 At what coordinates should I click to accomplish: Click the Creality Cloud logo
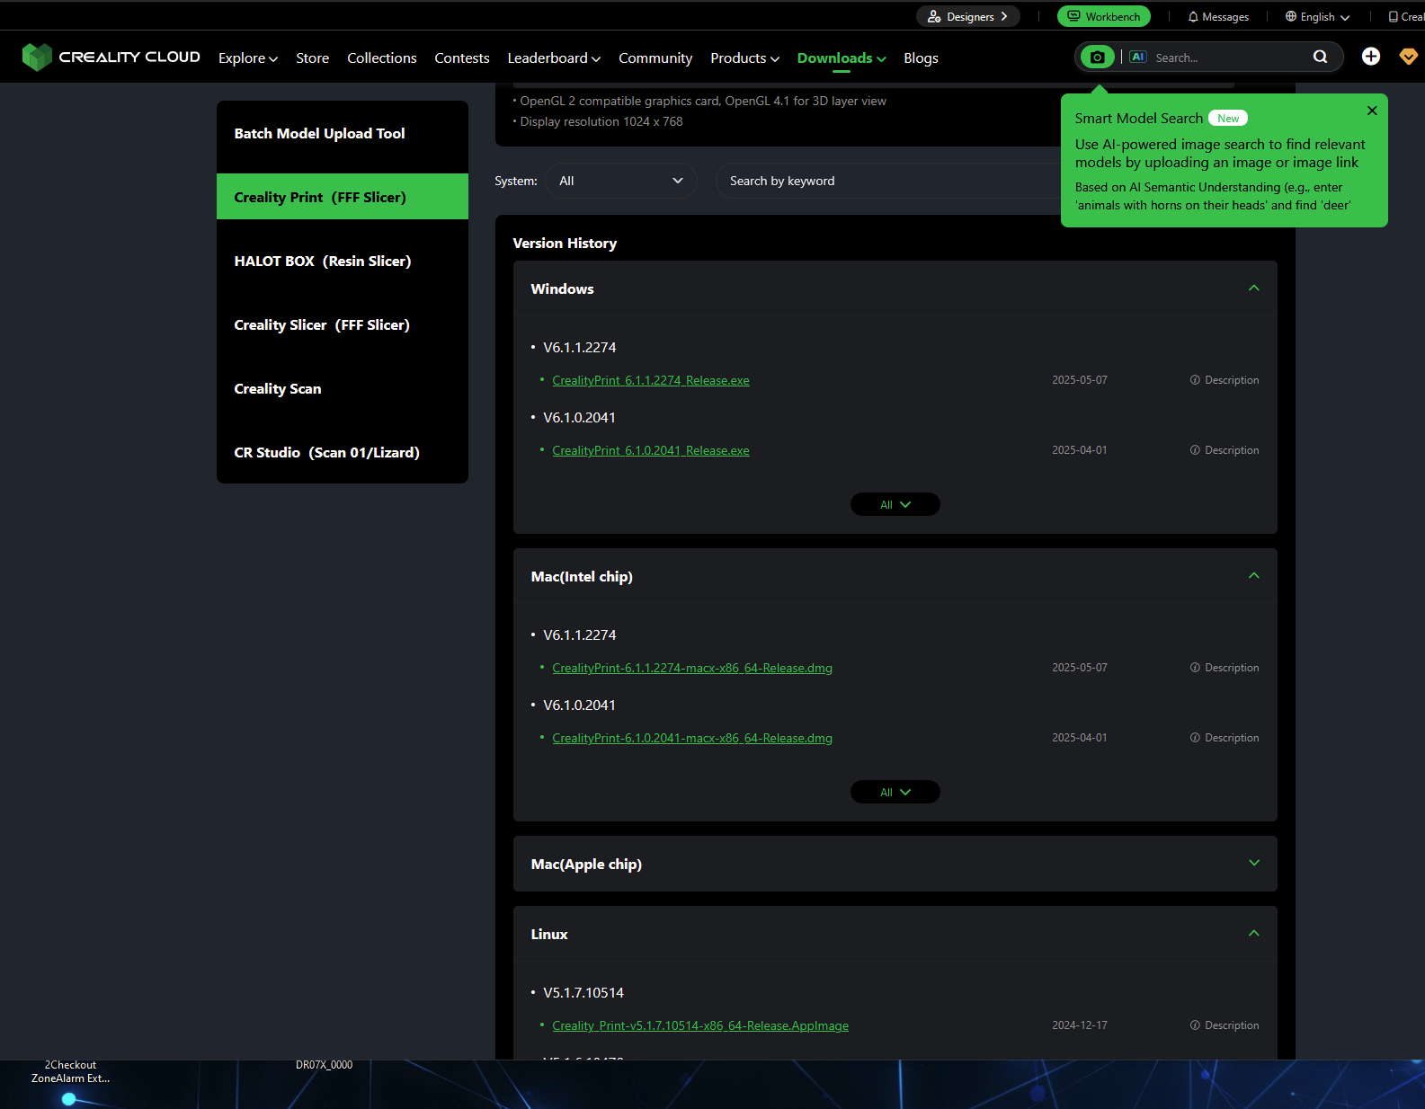pos(111,58)
